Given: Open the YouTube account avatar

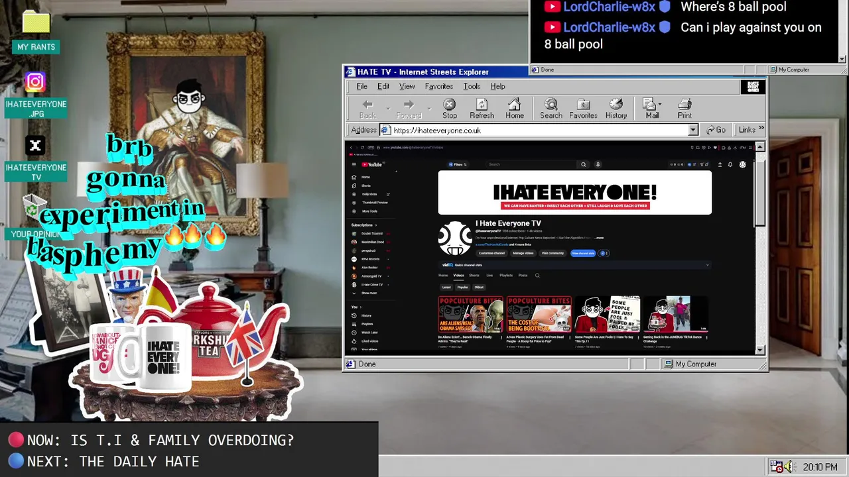Looking at the screenshot, I should pos(742,164).
